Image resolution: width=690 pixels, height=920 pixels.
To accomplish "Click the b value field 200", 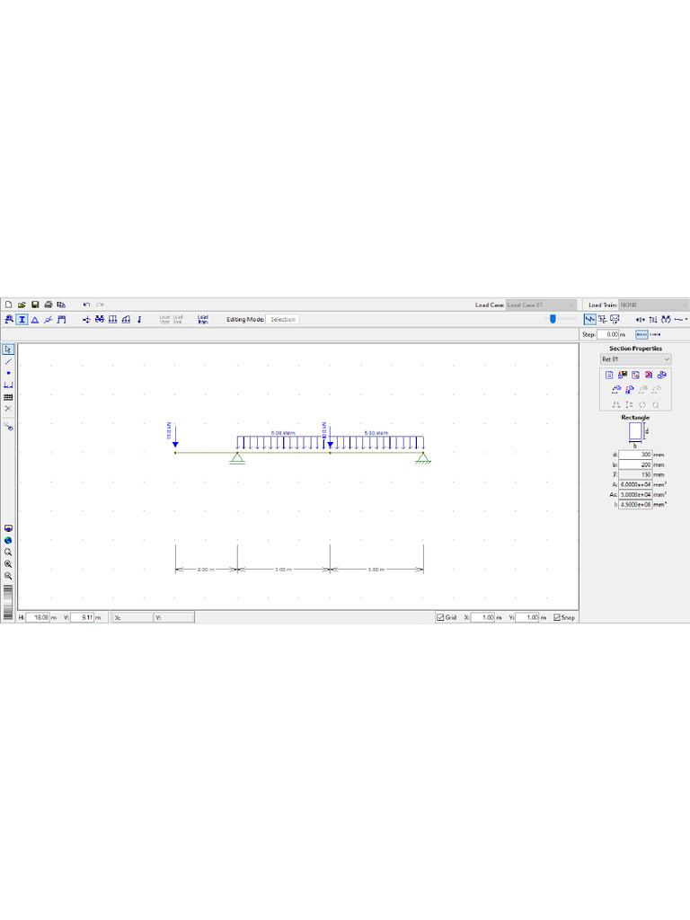I will click(x=635, y=464).
